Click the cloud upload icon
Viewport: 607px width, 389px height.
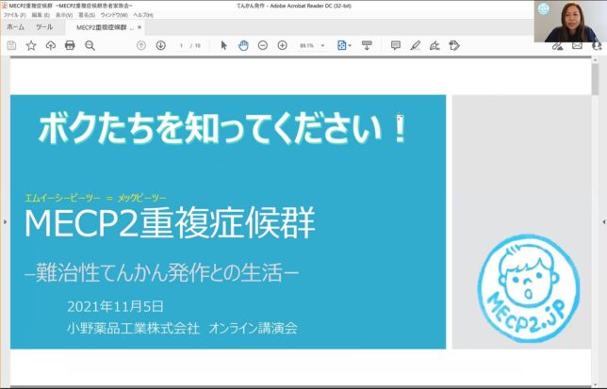(x=51, y=45)
